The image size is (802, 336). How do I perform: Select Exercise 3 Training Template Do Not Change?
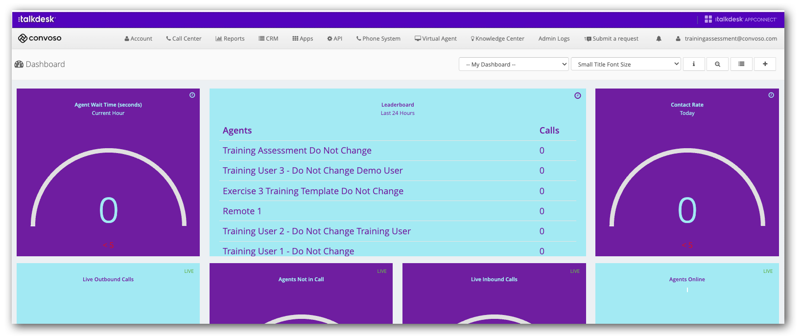tap(398, 191)
